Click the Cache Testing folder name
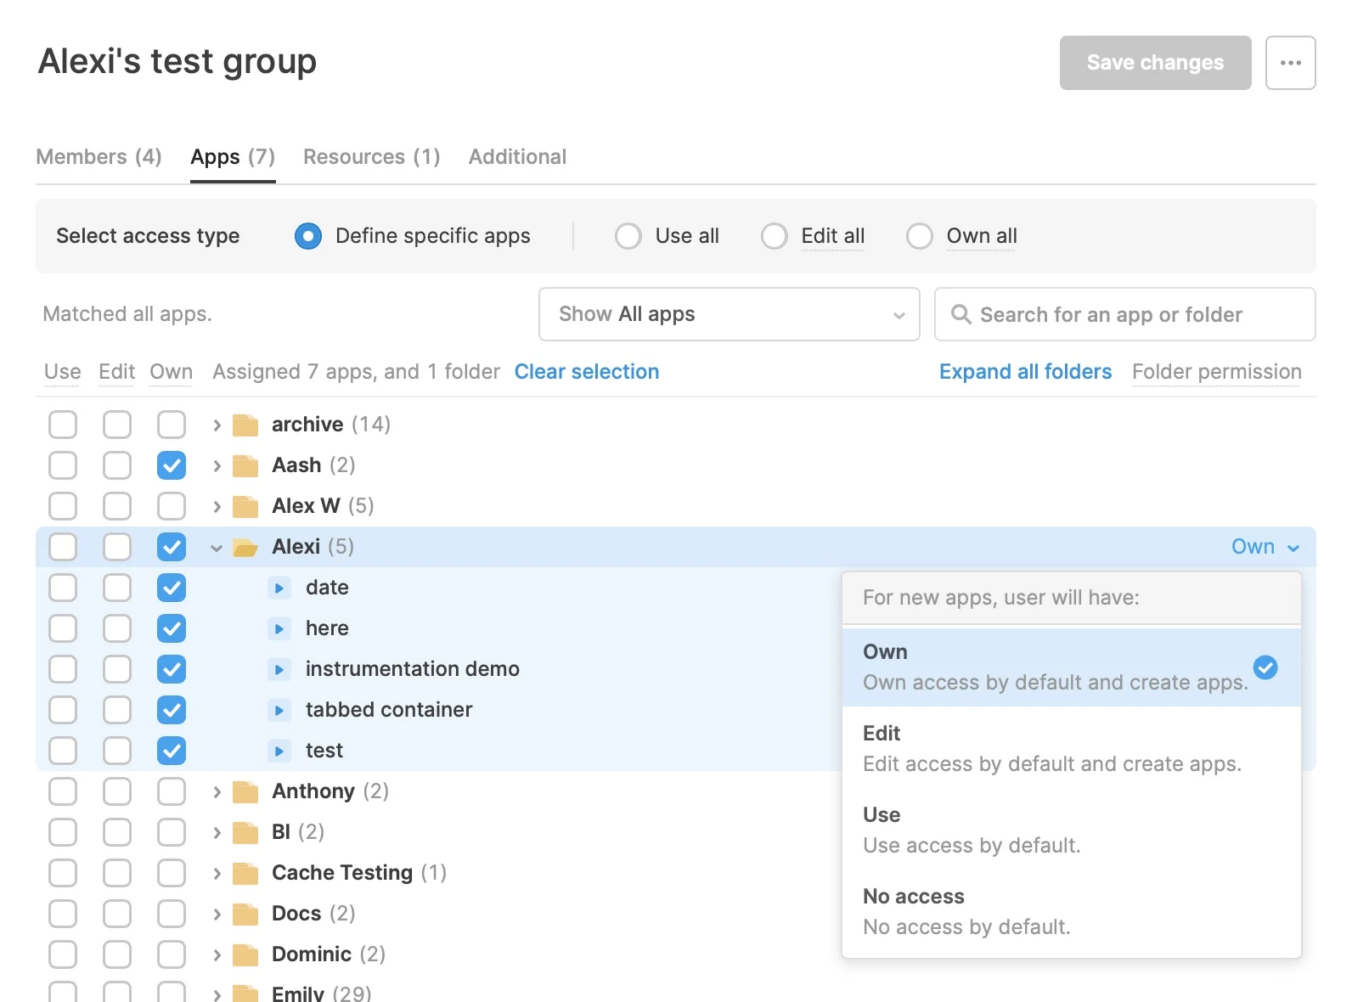This screenshot has width=1352, height=1002. point(342,873)
